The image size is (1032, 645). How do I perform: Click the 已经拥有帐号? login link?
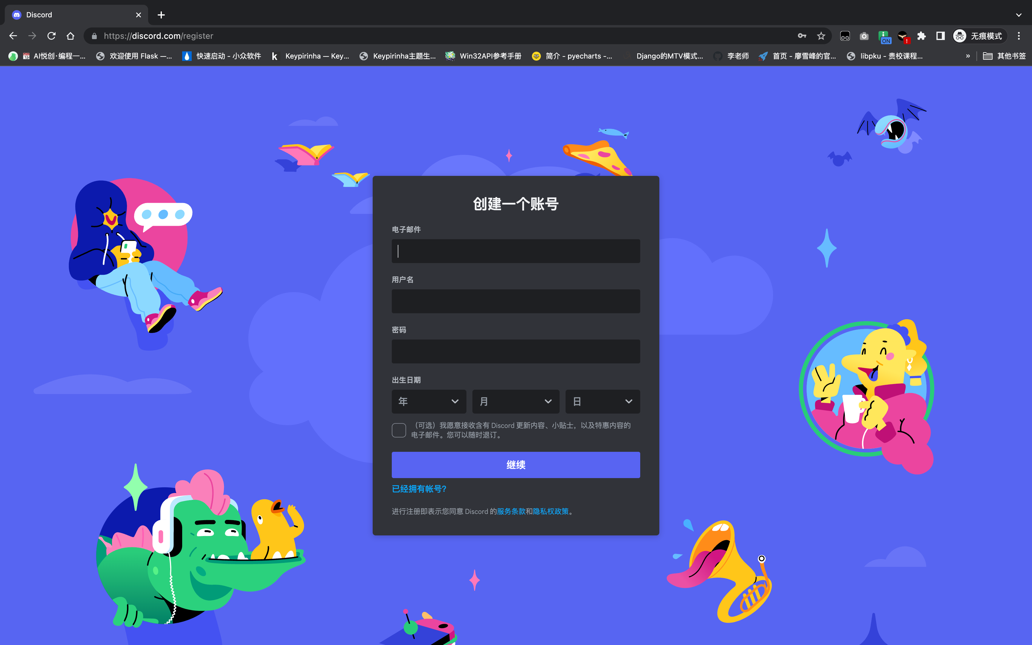[419, 489]
